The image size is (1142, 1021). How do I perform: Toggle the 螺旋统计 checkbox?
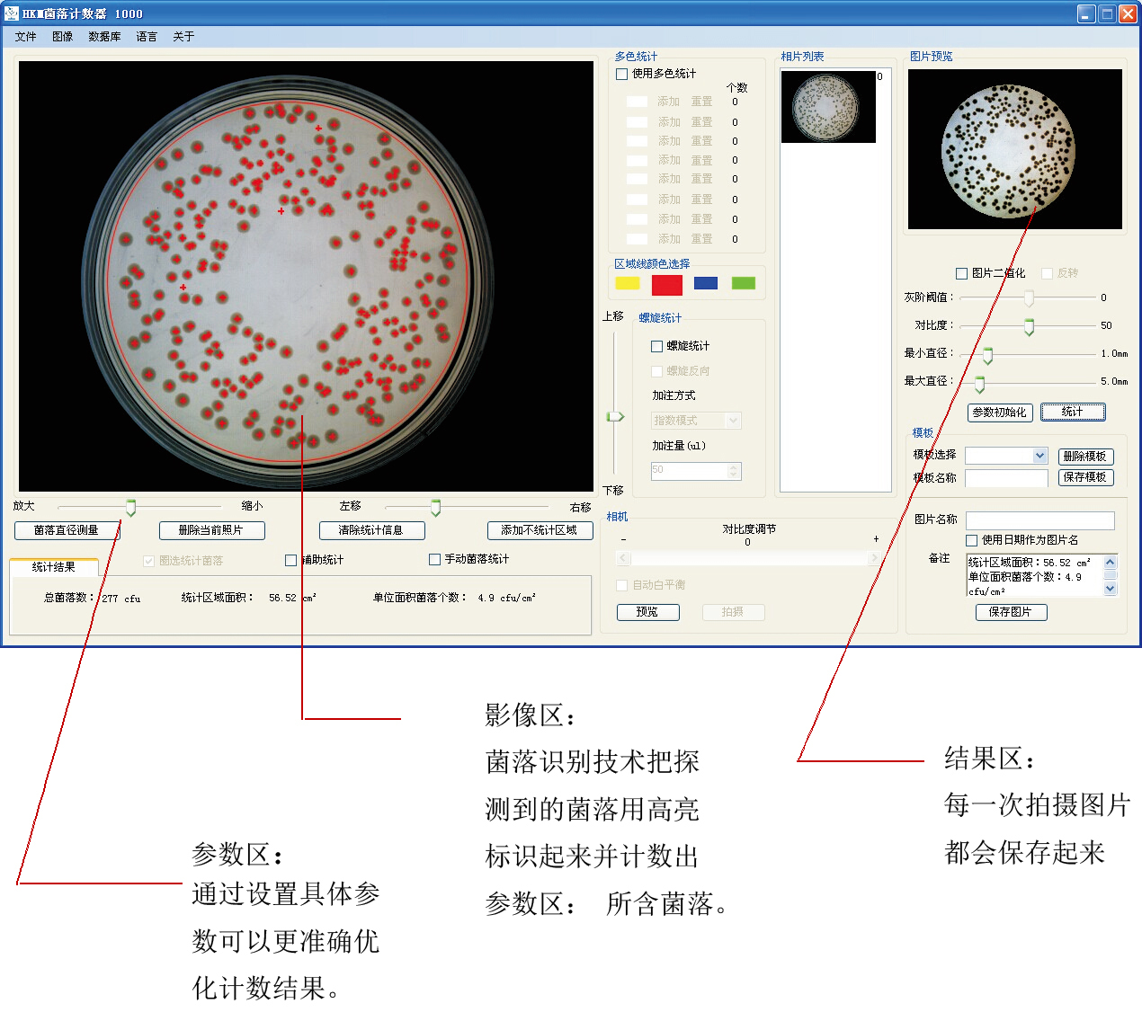click(656, 346)
